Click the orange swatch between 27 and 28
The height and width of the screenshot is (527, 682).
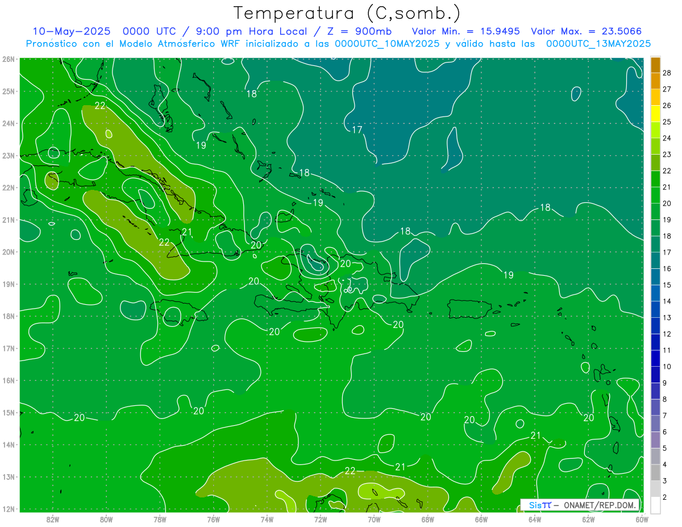(x=655, y=81)
